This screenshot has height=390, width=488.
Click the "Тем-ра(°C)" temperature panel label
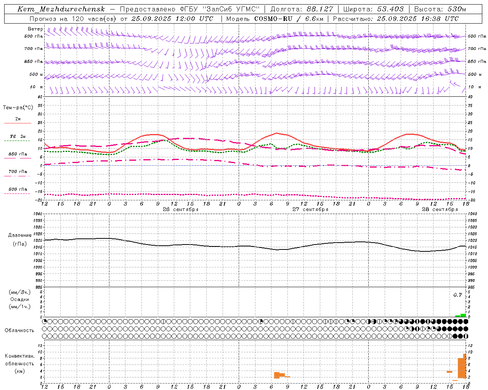click(x=18, y=108)
